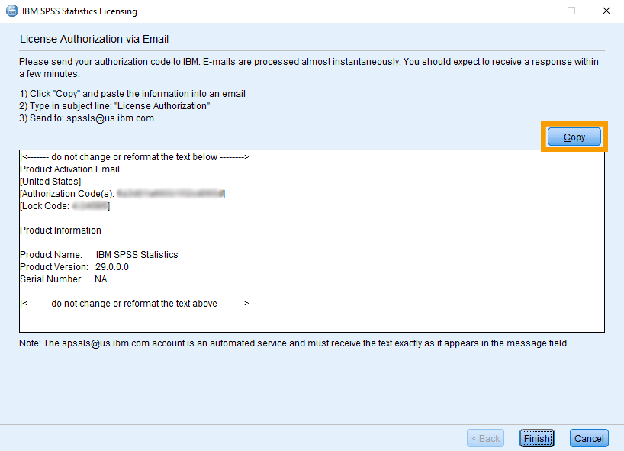624x451 pixels.
Task: Click the [United States] line in message
Action: (50, 182)
